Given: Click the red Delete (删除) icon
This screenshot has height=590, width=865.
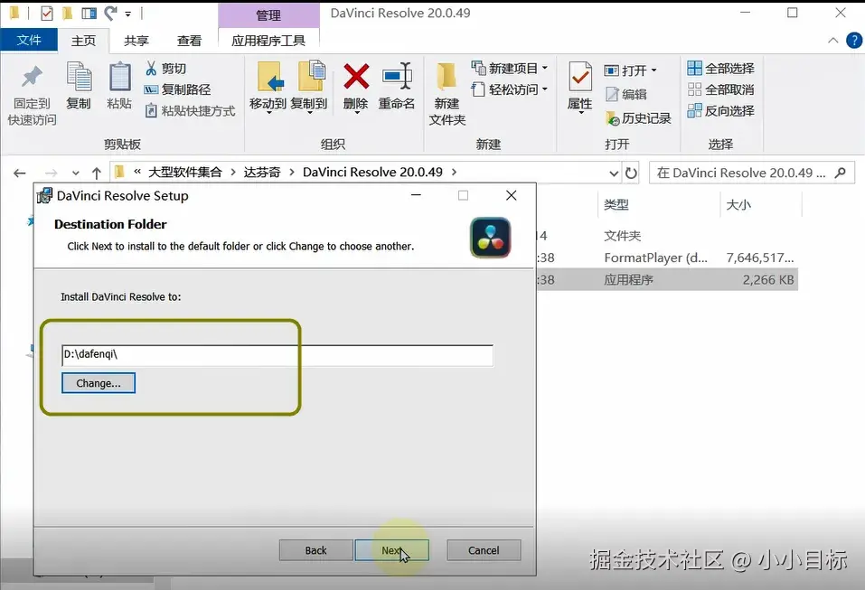Looking at the screenshot, I should pyautogui.click(x=356, y=77).
